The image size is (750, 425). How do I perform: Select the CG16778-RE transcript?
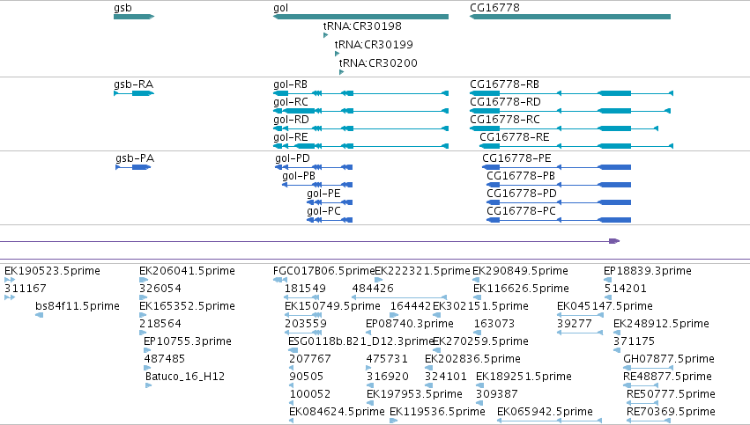click(576, 146)
